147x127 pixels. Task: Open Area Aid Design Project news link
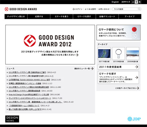pos(29,95)
